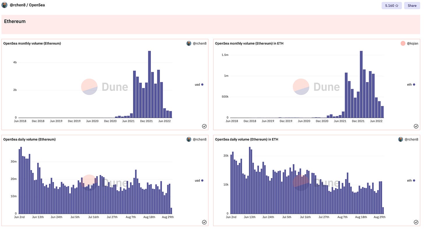Click avatar beside @rchen8 on monthly volume chart
Viewport: 424px width, 229px height.
point(189,43)
